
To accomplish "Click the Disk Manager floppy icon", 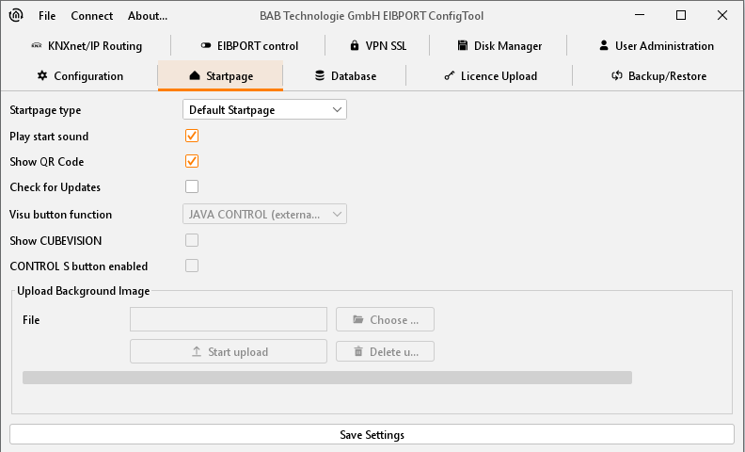I will [464, 46].
